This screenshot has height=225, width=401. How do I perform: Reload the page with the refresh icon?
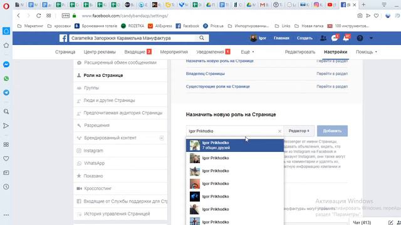coord(38,16)
